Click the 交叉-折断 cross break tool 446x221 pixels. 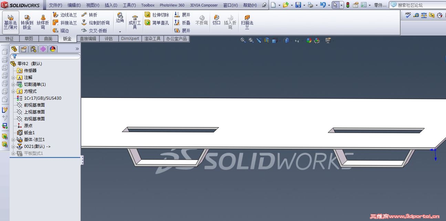(x=94, y=31)
